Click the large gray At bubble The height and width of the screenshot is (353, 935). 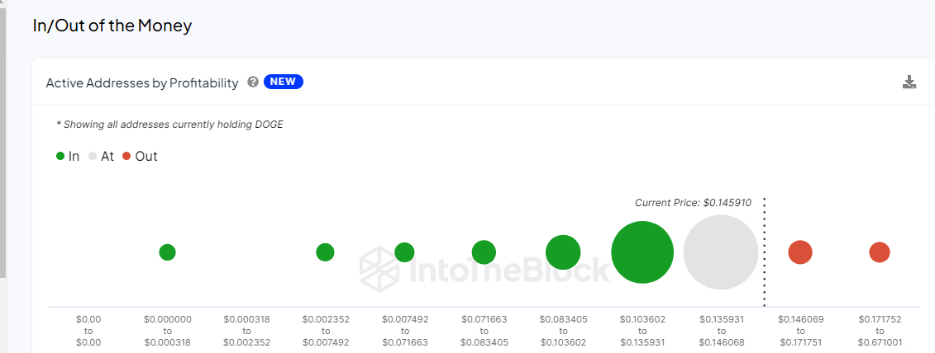[x=721, y=252]
